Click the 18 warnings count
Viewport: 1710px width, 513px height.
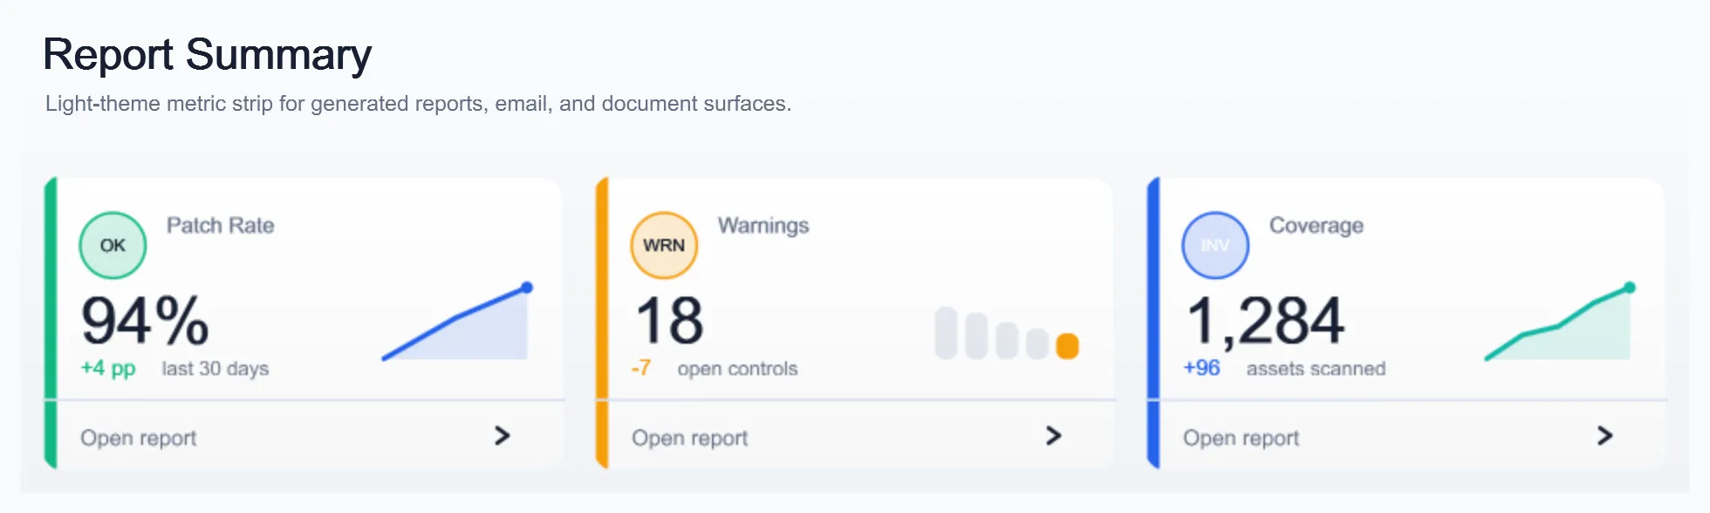[668, 320]
